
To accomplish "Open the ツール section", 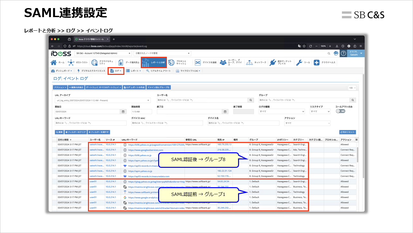I will (303, 63).
